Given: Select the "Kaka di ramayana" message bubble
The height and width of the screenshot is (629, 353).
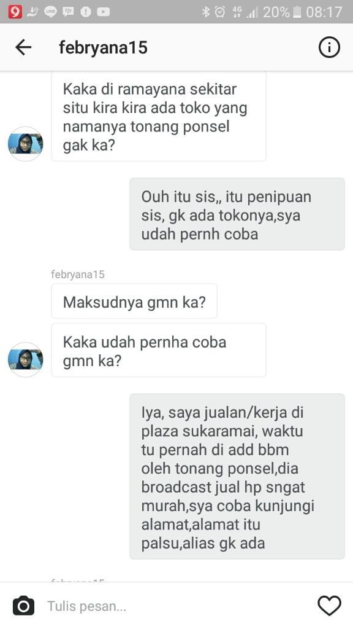Looking at the screenshot, I should [x=159, y=116].
